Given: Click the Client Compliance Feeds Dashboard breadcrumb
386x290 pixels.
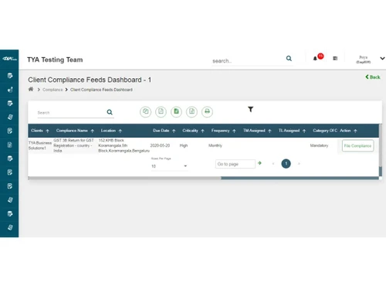Looking at the screenshot, I should coord(101,90).
